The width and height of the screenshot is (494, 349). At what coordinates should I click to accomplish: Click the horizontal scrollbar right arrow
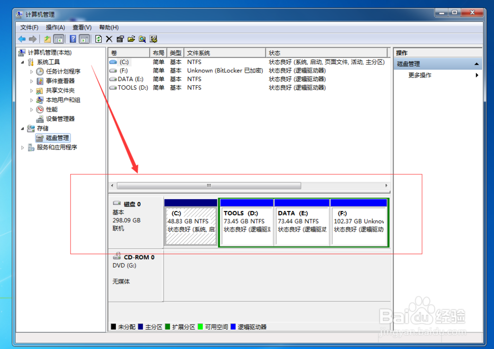386,185
